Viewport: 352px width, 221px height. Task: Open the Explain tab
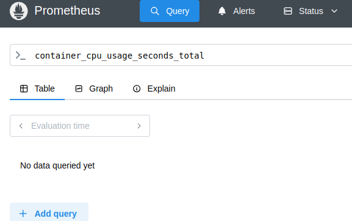click(154, 89)
